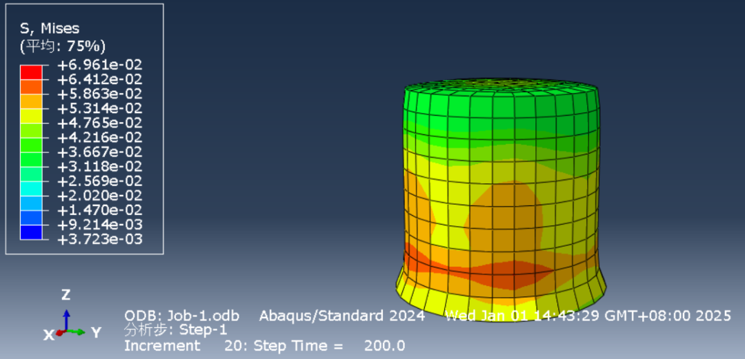Screen dimensions: 745x359
Task: Click the S, Mises legend title
Action: [50, 28]
